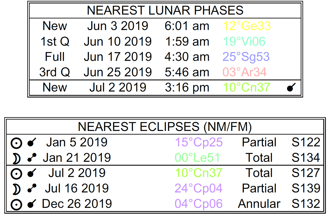Screen dimensions: 328x216
Task: Click the Nearest Eclipses (NM/FM) header
Action: point(165,127)
